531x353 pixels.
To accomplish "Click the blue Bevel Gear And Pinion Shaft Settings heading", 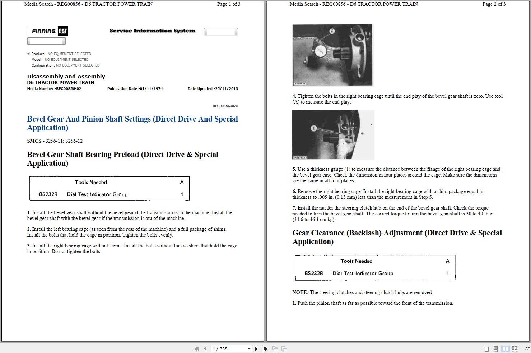I will pyautogui.click(x=132, y=123).
